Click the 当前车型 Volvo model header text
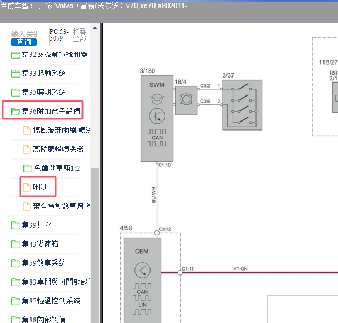Viewport: 338px width, 323px height. (94, 6)
